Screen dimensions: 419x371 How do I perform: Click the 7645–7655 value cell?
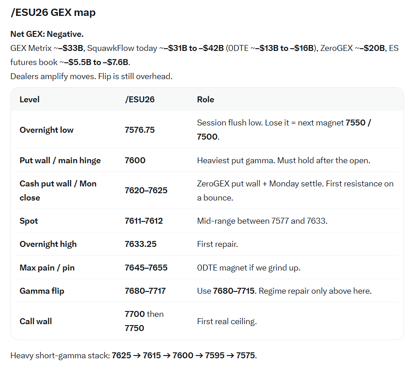(146, 267)
